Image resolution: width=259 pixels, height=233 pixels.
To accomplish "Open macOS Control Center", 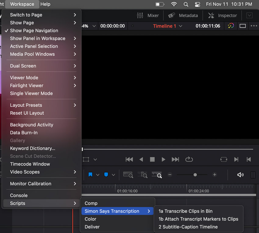I will 197,4.
